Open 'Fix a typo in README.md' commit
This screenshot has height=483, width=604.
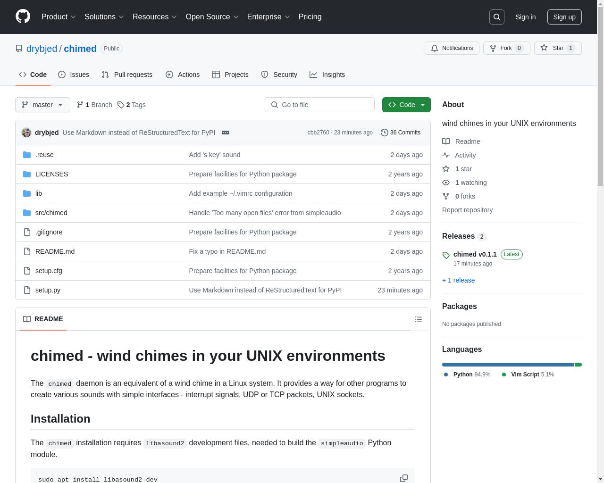[x=227, y=251]
